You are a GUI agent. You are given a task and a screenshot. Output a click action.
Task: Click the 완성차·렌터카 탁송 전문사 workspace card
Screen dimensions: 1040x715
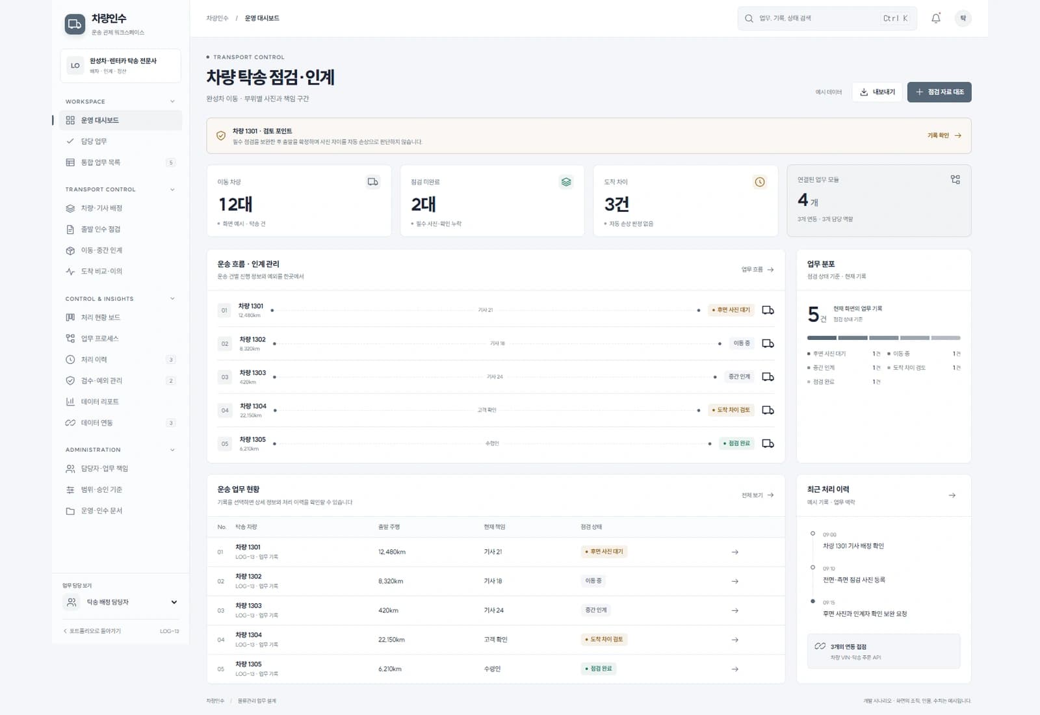pyautogui.click(x=120, y=66)
